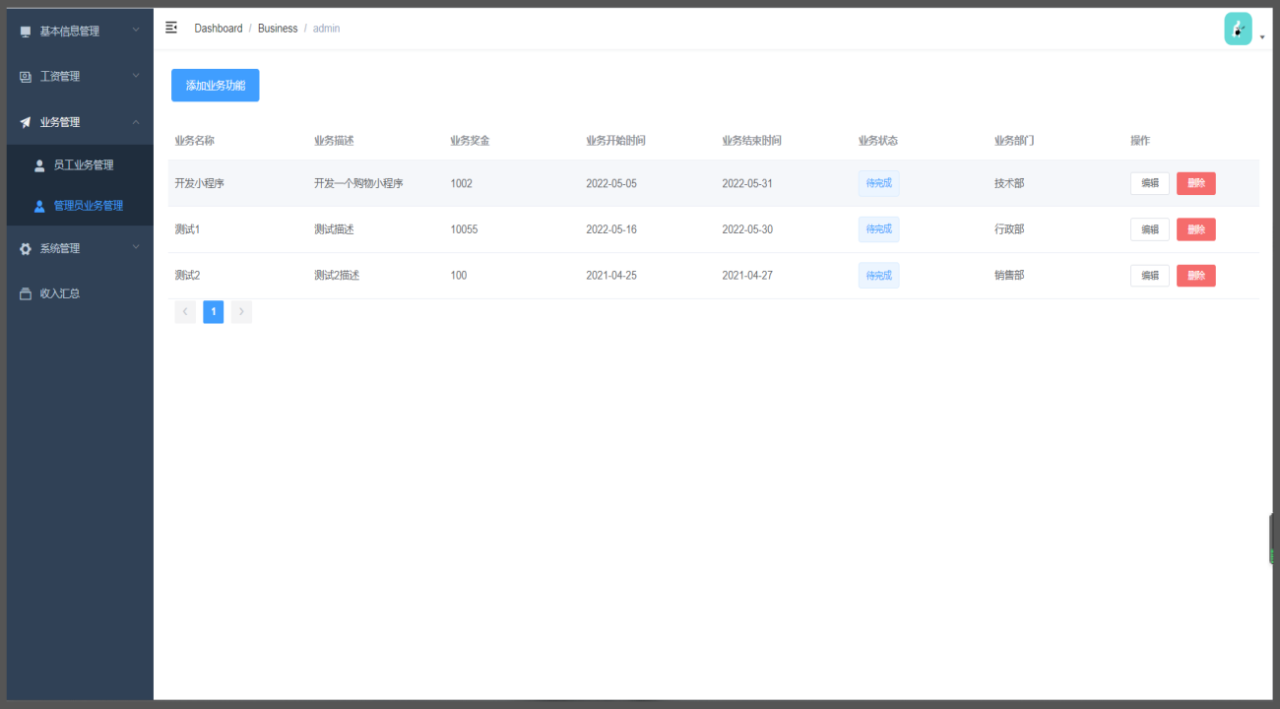Click the small arrow next to the avatar
Viewport: 1280px width, 709px height.
[1262, 37]
